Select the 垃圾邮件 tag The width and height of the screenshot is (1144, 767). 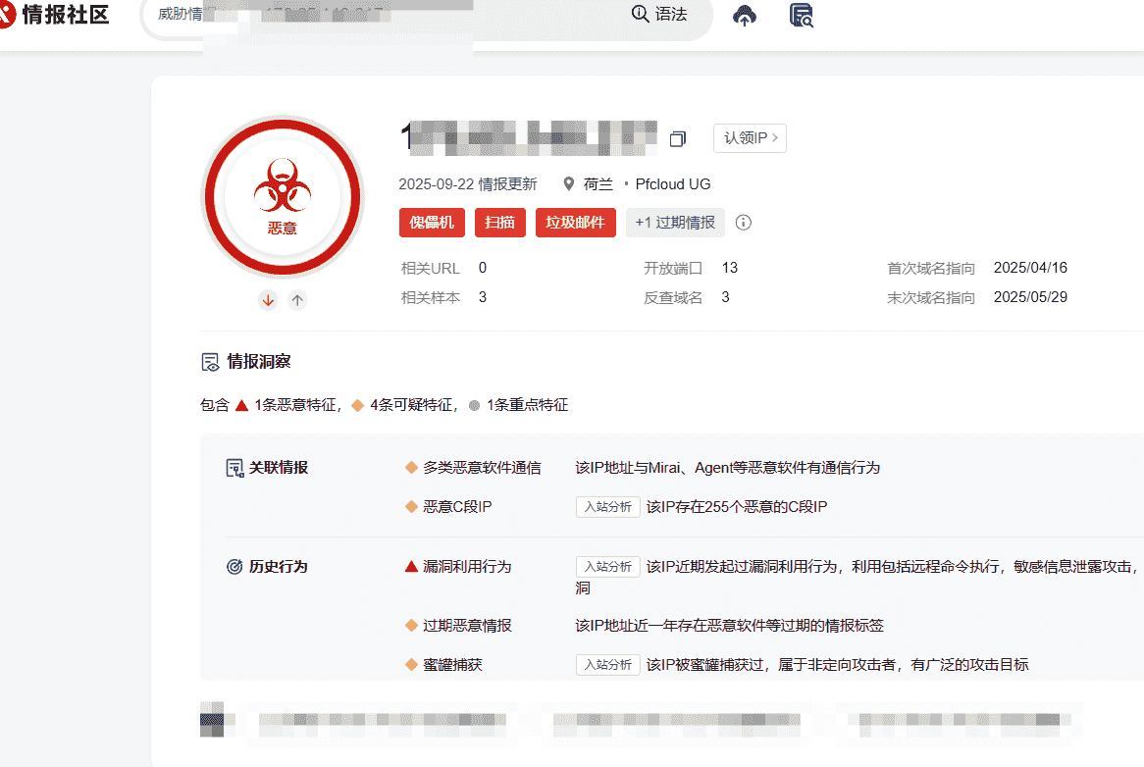tap(576, 223)
